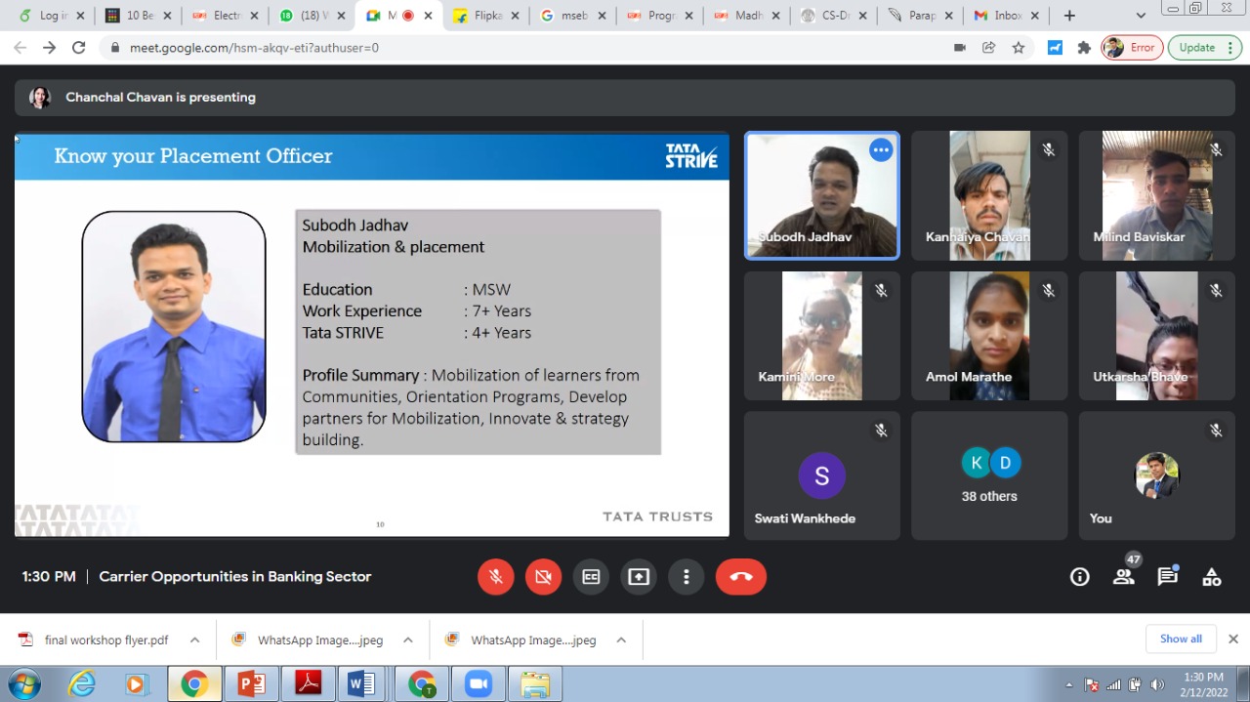Open the in-call chat panel

[x=1168, y=577]
